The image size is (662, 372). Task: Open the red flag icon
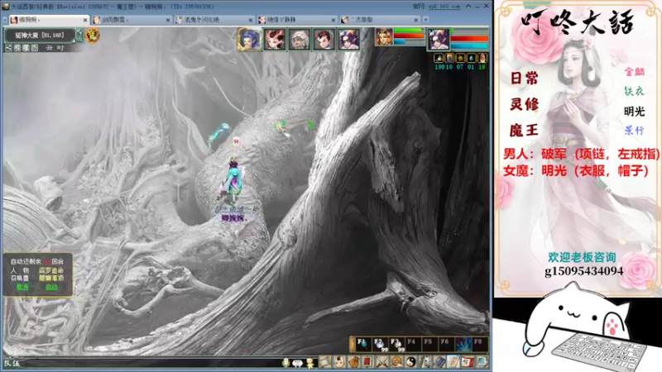[468, 362]
